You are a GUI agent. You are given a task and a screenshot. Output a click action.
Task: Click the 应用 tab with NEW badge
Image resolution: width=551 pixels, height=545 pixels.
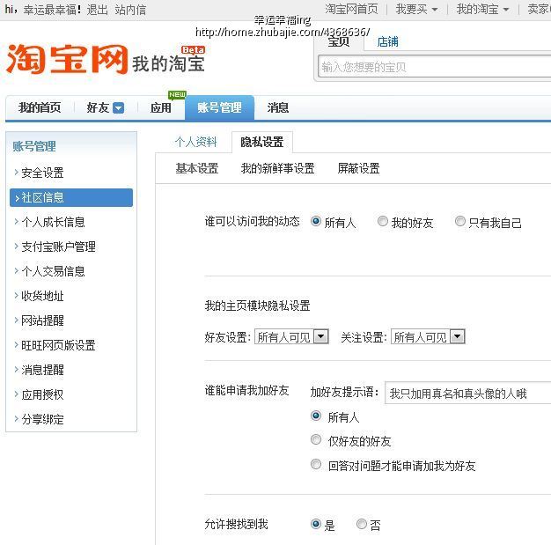click(x=161, y=108)
